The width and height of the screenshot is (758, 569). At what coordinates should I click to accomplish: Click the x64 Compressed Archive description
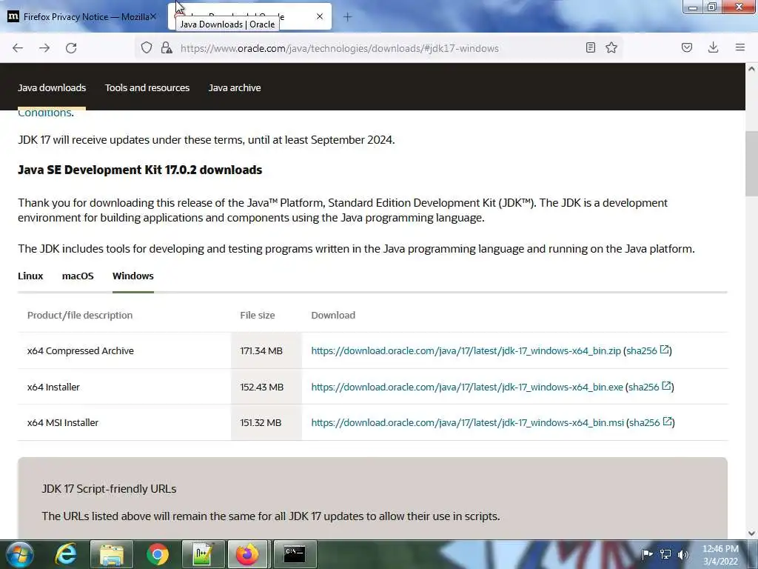tap(80, 350)
